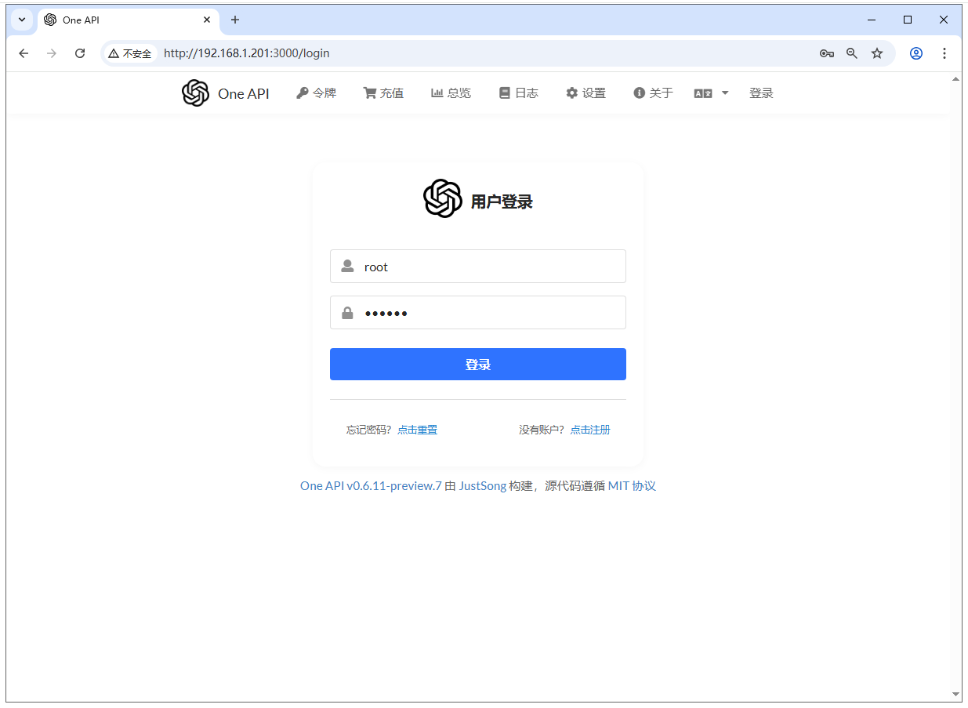Click the blue 登录 submit button
This screenshot has height=708, width=968.
tap(478, 365)
